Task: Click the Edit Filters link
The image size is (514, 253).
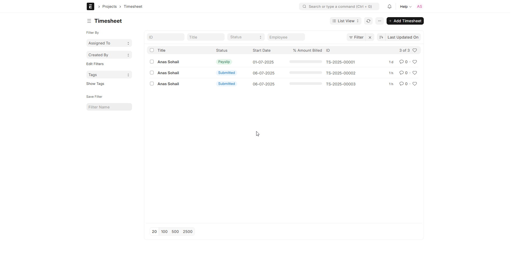Action: tap(95, 64)
